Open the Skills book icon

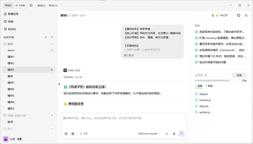click(5, 22)
